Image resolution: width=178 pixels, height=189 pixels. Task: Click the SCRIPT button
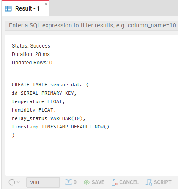tap(159, 182)
